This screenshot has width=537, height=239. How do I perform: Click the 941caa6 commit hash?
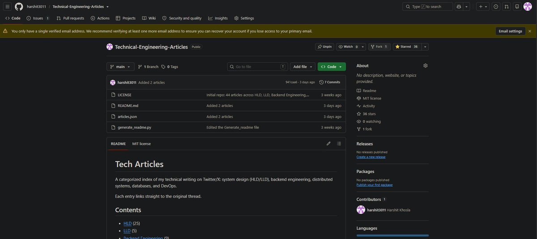click(291, 82)
